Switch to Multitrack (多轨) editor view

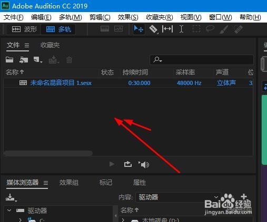pos(58,29)
